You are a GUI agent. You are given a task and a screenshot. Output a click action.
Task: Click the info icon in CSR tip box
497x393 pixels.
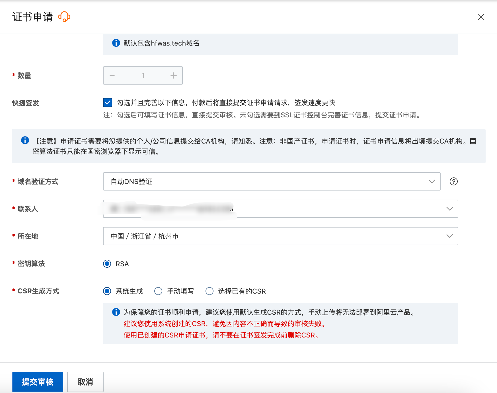point(116,312)
